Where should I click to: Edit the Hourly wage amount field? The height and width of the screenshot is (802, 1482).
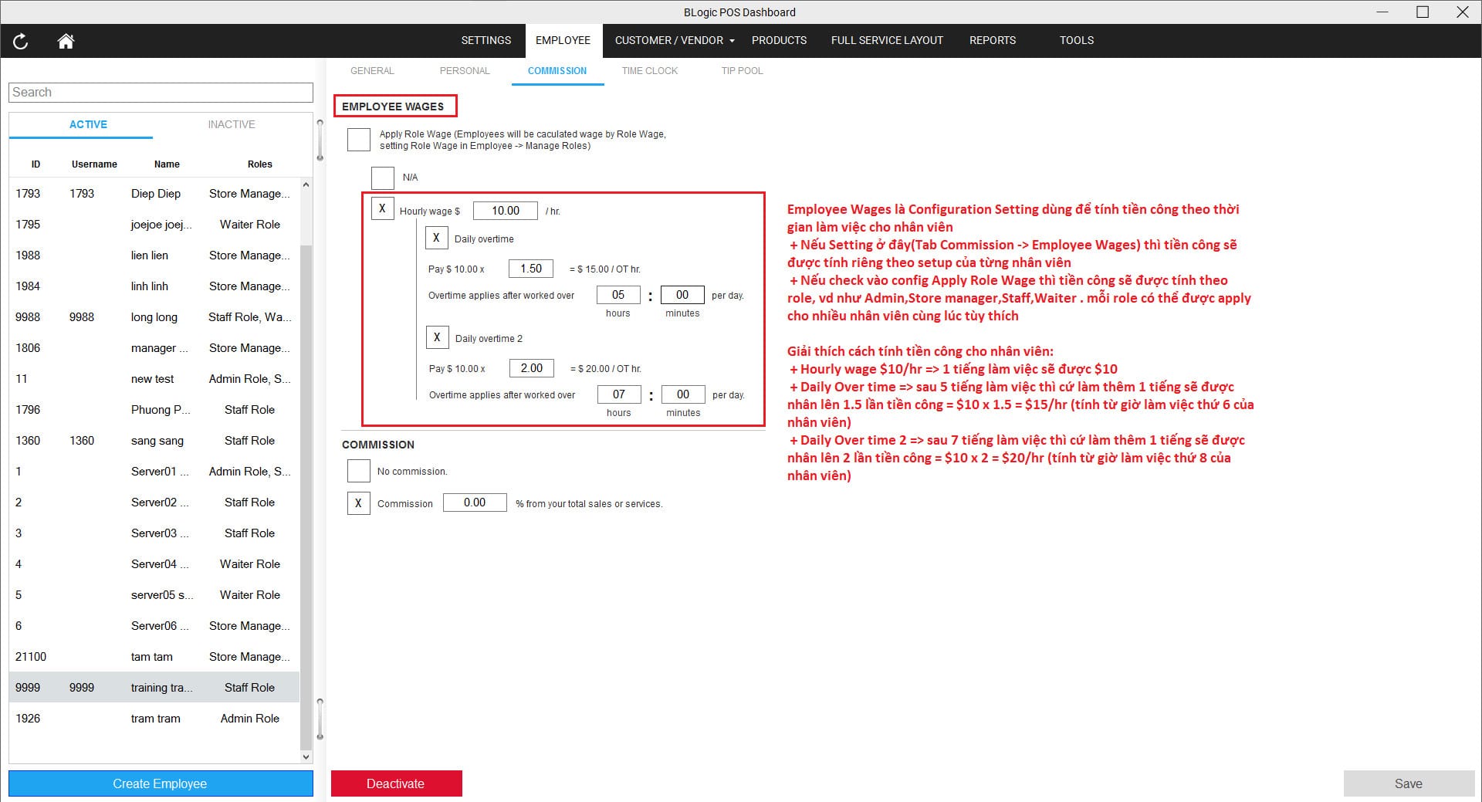505,211
